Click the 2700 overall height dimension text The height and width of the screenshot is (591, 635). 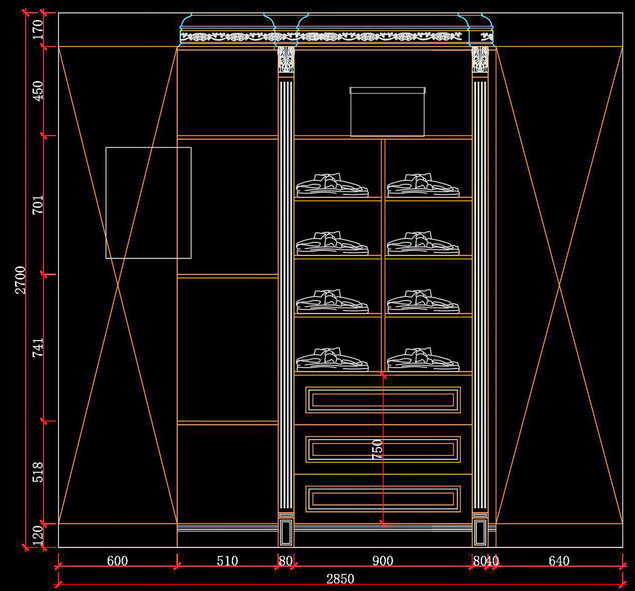click(20, 280)
